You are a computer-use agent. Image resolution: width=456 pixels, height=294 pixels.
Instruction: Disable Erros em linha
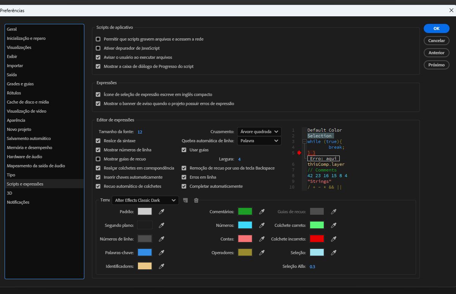tap(184, 177)
